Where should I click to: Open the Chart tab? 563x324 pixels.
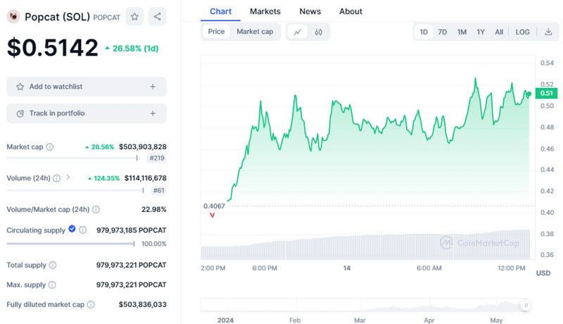click(220, 11)
